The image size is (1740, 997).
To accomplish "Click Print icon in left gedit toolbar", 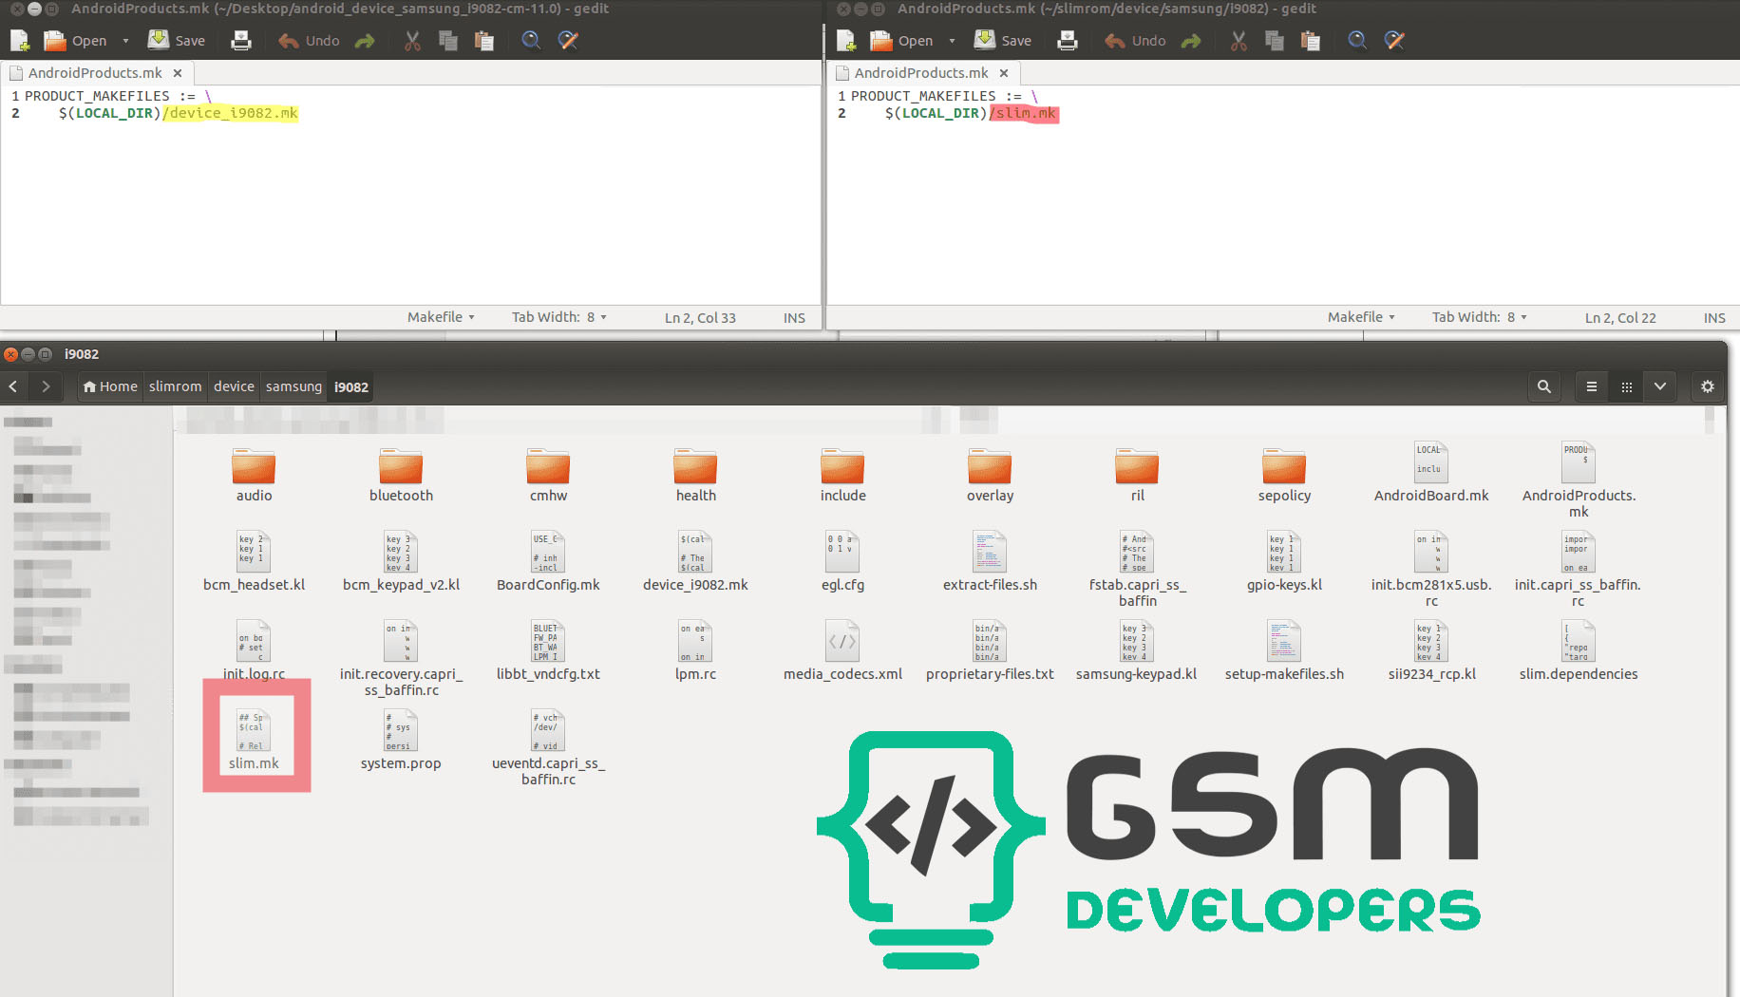I will (x=241, y=41).
